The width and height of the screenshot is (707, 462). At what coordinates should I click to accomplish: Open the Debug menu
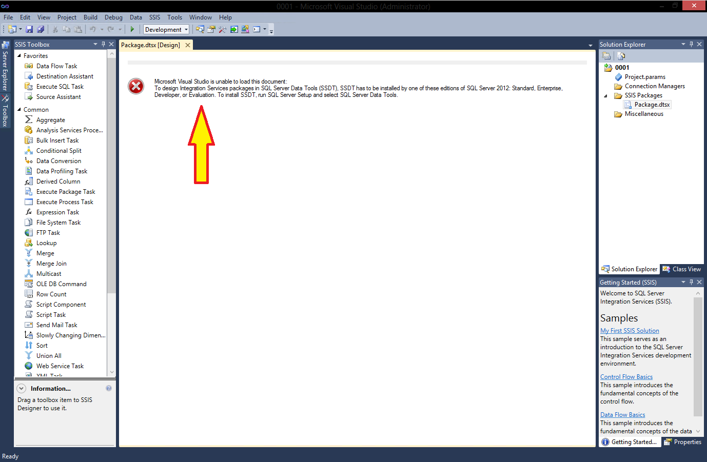pyautogui.click(x=113, y=17)
